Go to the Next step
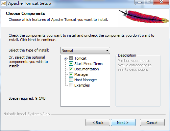 (x=123, y=123)
